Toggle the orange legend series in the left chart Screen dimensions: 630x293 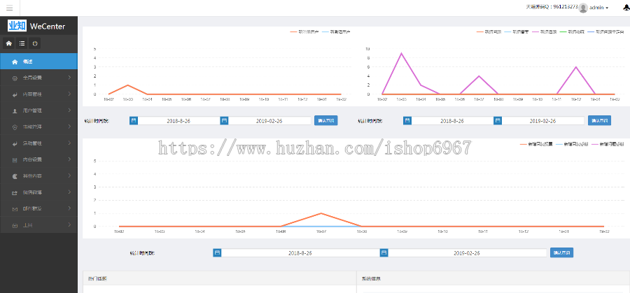tap(304, 31)
